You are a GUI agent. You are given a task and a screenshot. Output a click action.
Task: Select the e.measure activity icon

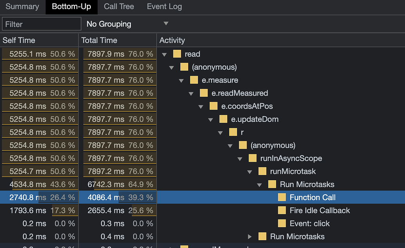(x=194, y=80)
